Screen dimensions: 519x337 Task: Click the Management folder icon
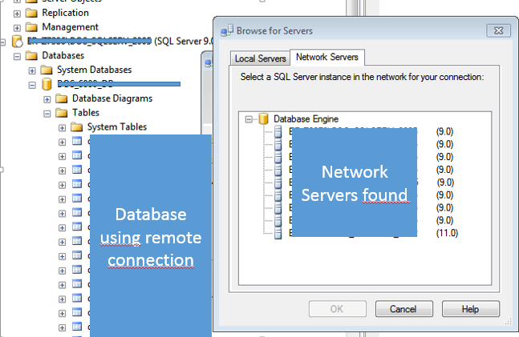30,27
